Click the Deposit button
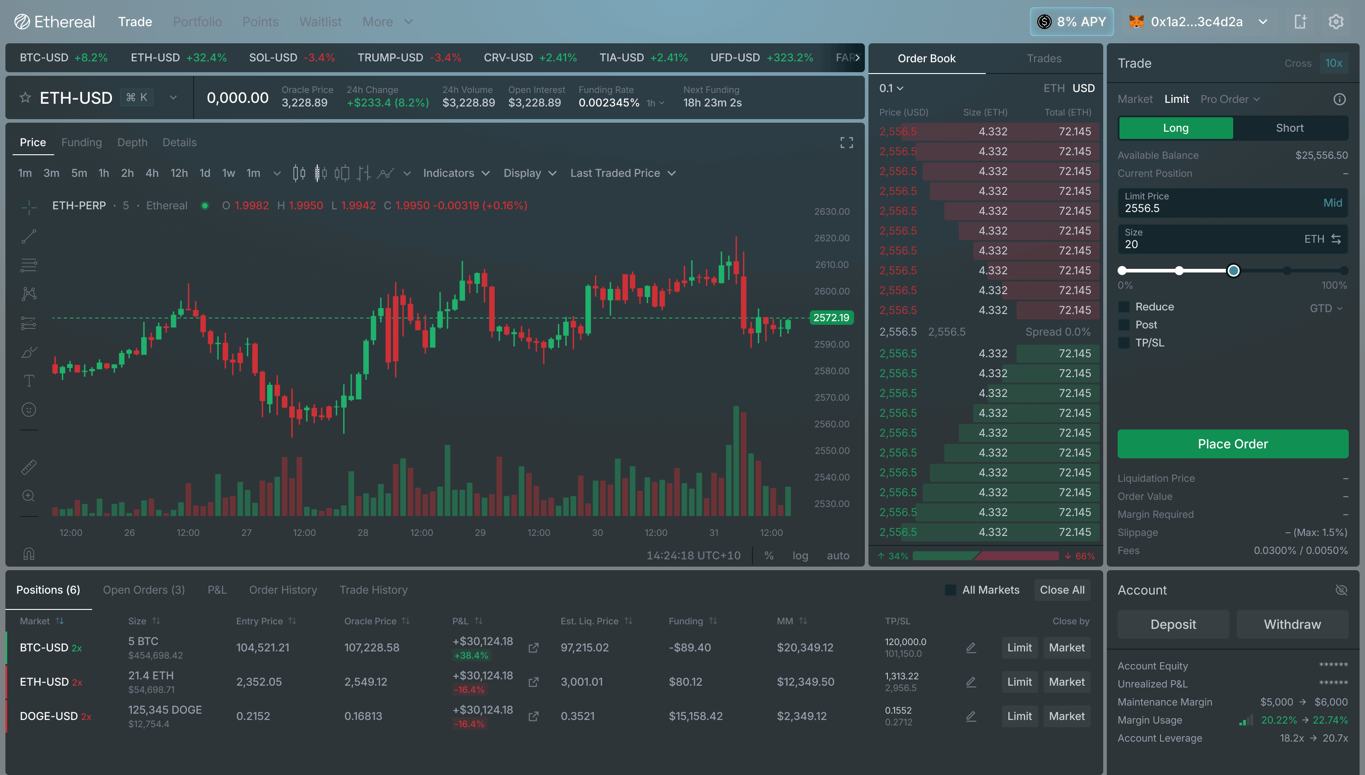Image resolution: width=1365 pixels, height=775 pixels. click(1173, 624)
